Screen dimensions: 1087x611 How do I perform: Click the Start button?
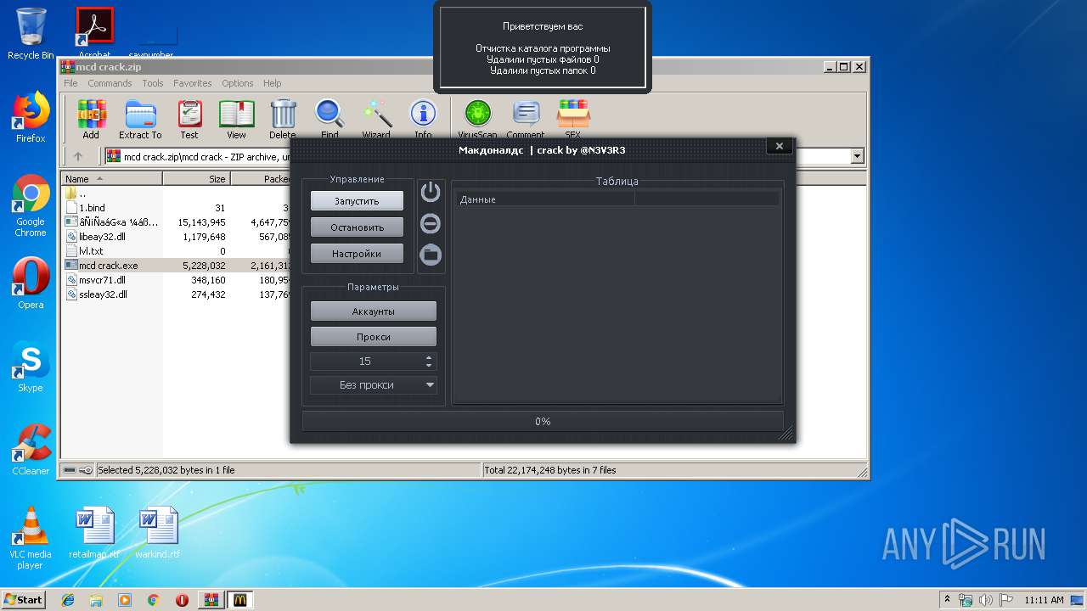coord(24,599)
